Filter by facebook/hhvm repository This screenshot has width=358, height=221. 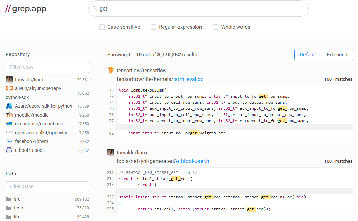click(x=31, y=141)
